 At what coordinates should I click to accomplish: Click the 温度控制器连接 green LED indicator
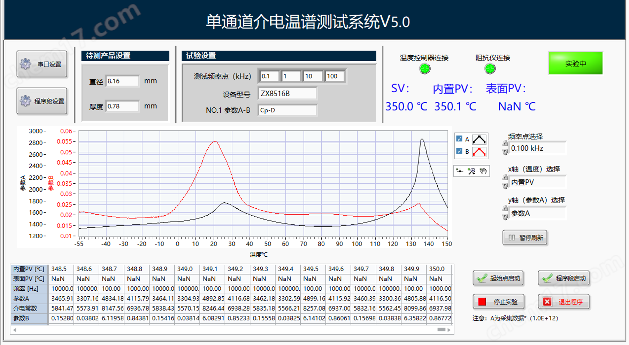[424, 69]
